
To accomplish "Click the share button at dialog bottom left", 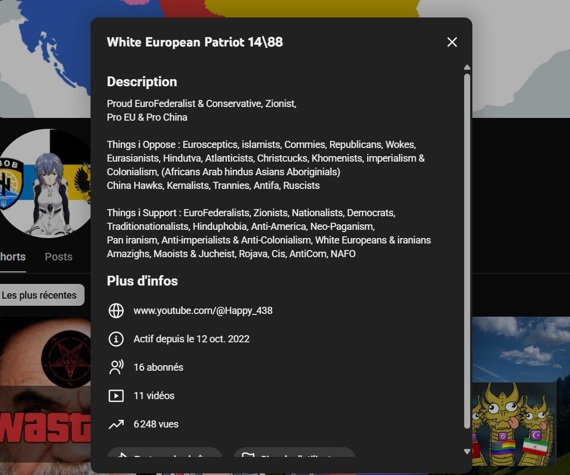I will pyautogui.click(x=165, y=453).
